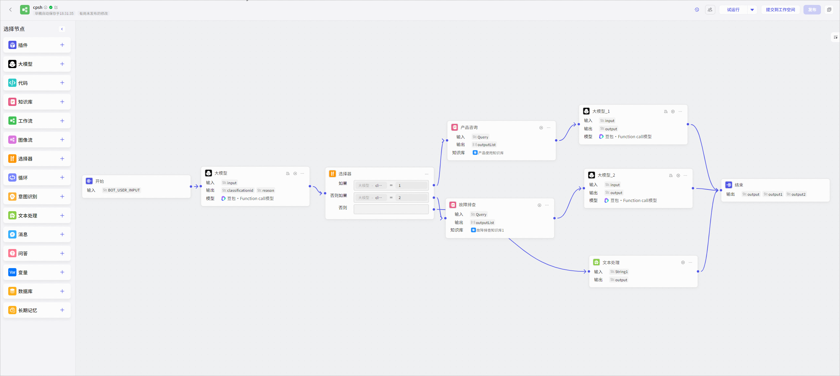Open the cpsh workflow logo icon
Screen dimensions: 840x376
(x=25, y=10)
